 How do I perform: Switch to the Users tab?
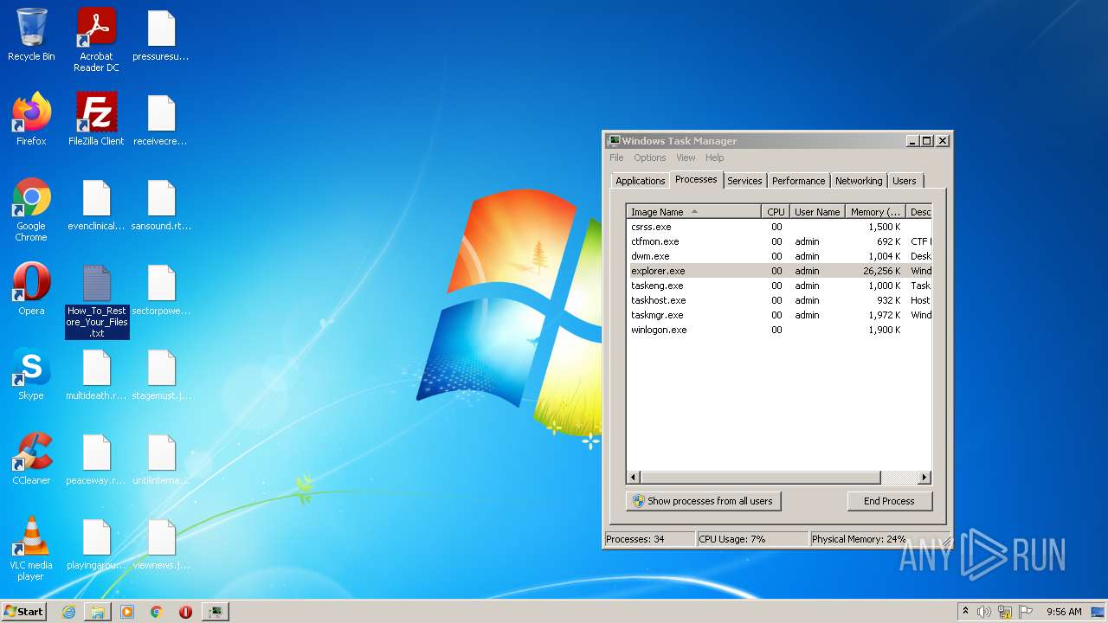[x=904, y=181]
